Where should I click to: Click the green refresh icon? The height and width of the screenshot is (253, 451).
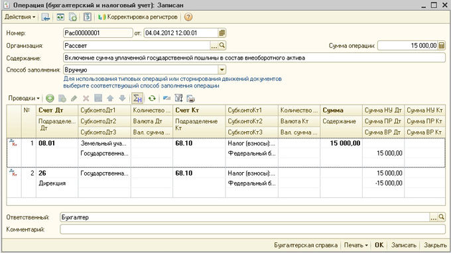152,99
